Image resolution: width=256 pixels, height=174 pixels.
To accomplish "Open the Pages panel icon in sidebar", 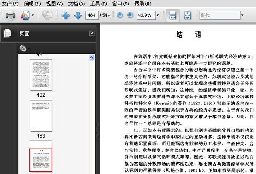I will 7,33.
